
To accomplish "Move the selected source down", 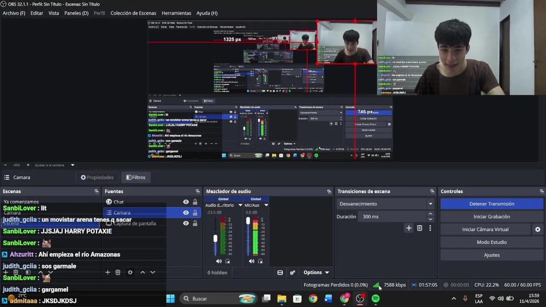I will point(153,272).
